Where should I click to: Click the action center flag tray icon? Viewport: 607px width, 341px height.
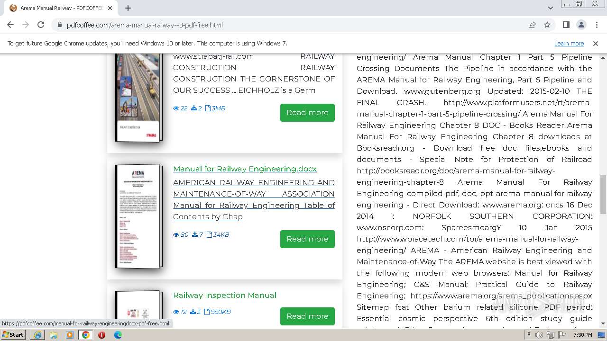(x=561, y=335)
